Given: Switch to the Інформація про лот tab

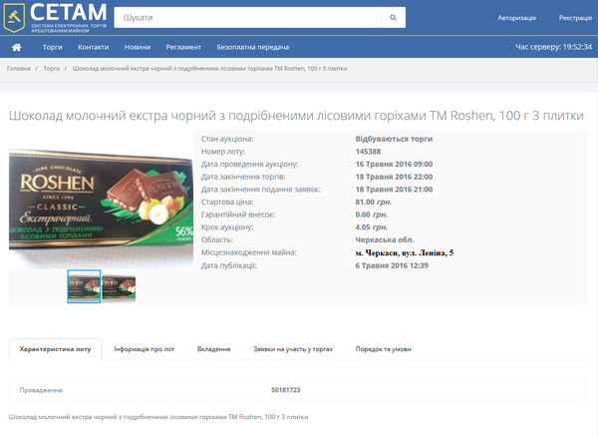Looking at the screenshot, I should pyautogui.click(x=144, y=349).
